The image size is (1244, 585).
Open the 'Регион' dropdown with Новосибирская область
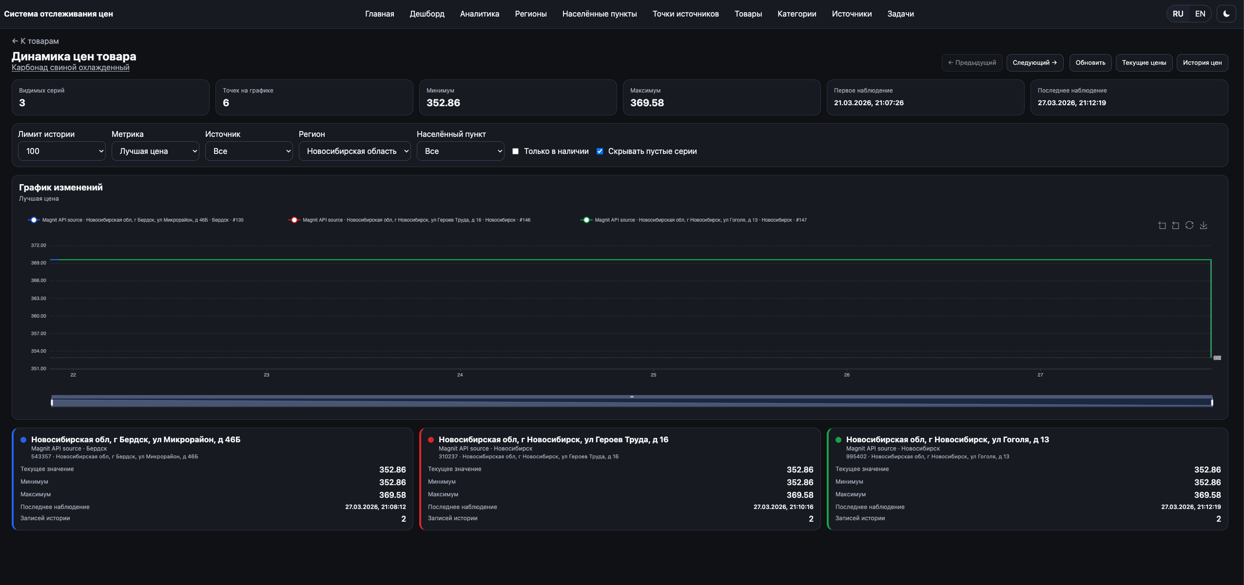click(354, 151)
